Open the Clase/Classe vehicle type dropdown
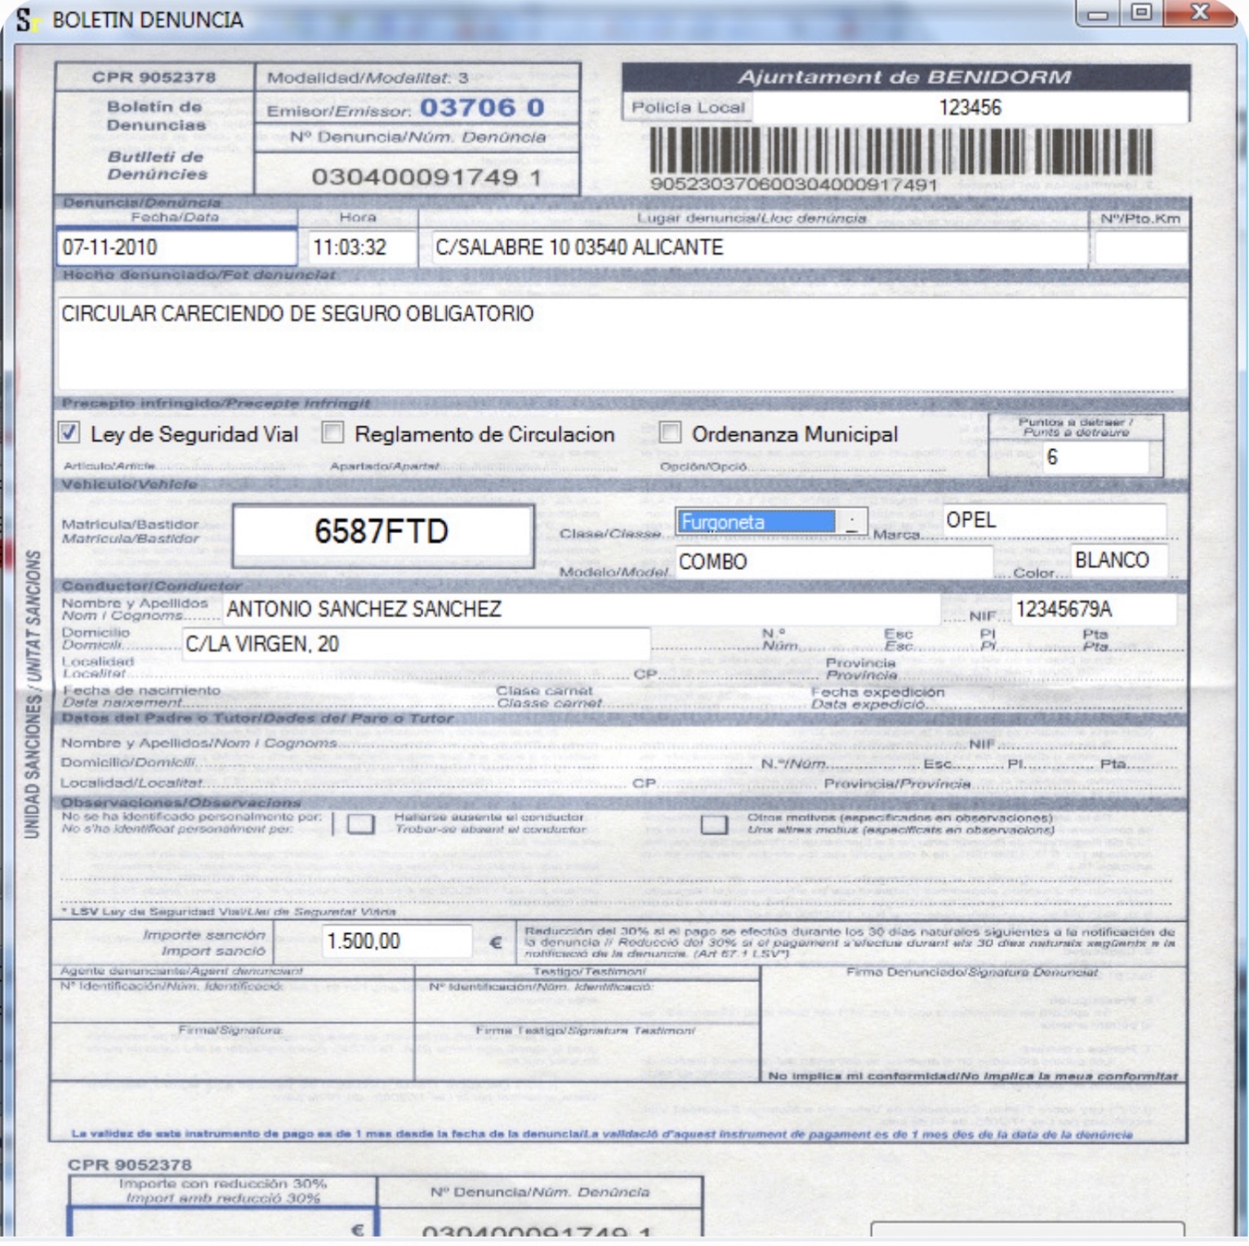Viewport: 1249px width, 1246px height. click(852, 520)
